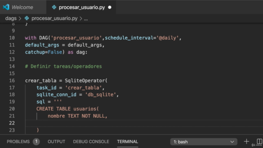Click task_id parameter on line 17
Viewport: 263px width, 148px height.
tap(46, 88)
